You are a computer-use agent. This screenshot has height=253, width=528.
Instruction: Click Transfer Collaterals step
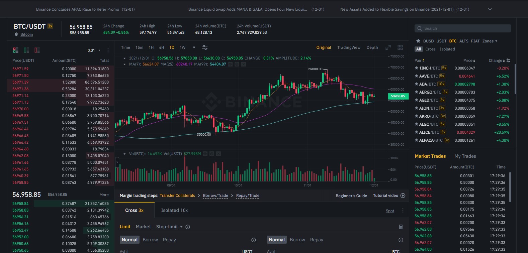coord(177,196)
